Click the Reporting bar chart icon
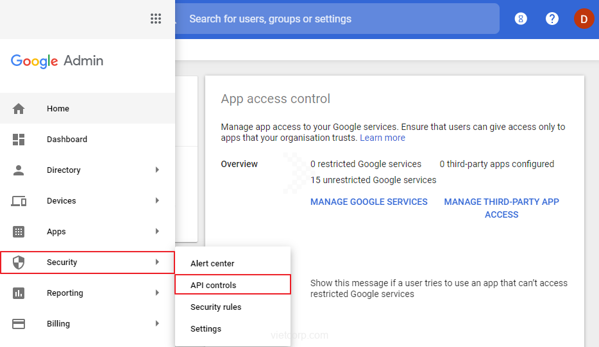 point(19,293)
